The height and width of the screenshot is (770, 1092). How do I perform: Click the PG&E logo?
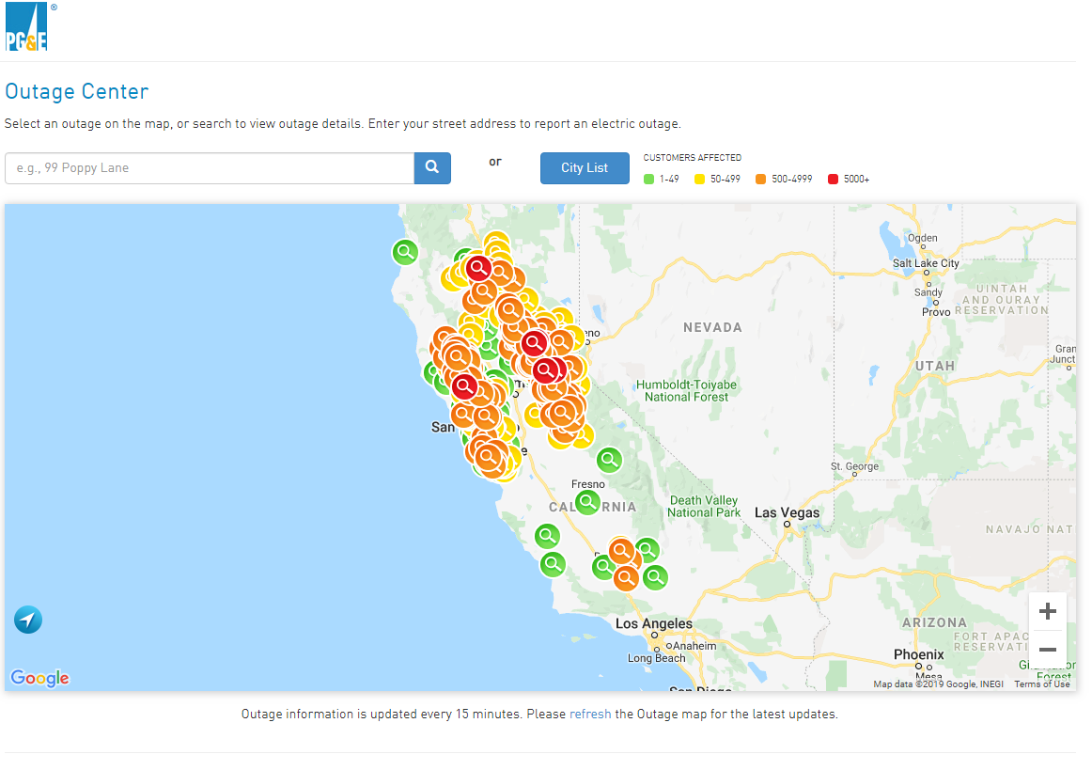click(x=26, y=27)
